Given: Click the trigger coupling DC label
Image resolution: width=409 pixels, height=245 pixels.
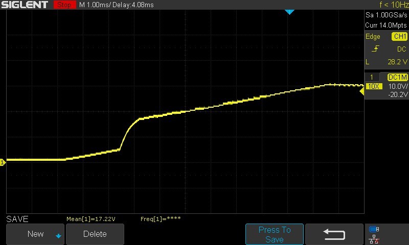Looking at the screenshot, I should (x=402, y=49).
